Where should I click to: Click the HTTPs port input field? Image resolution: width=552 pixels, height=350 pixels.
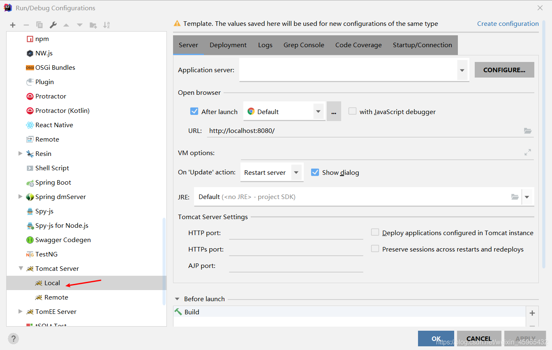click(x=296, y=249)
